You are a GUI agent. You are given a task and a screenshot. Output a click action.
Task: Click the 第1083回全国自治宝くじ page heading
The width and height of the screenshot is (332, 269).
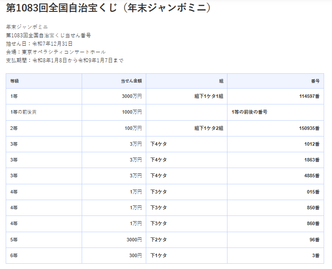coord(108,8)
